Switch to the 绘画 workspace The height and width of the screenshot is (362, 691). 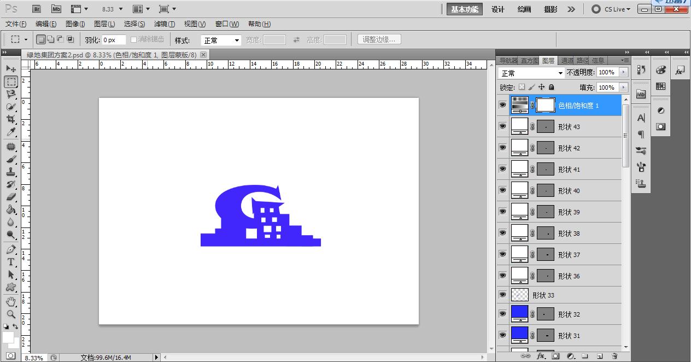524,9
